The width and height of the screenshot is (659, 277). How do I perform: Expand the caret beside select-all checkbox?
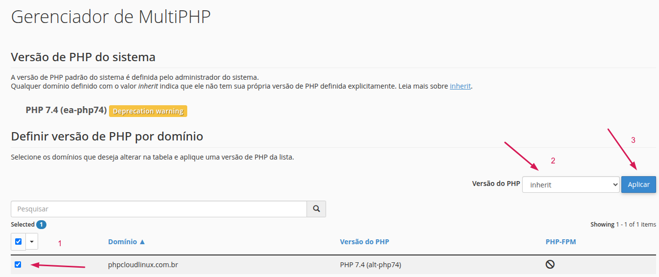click(32, 241)
